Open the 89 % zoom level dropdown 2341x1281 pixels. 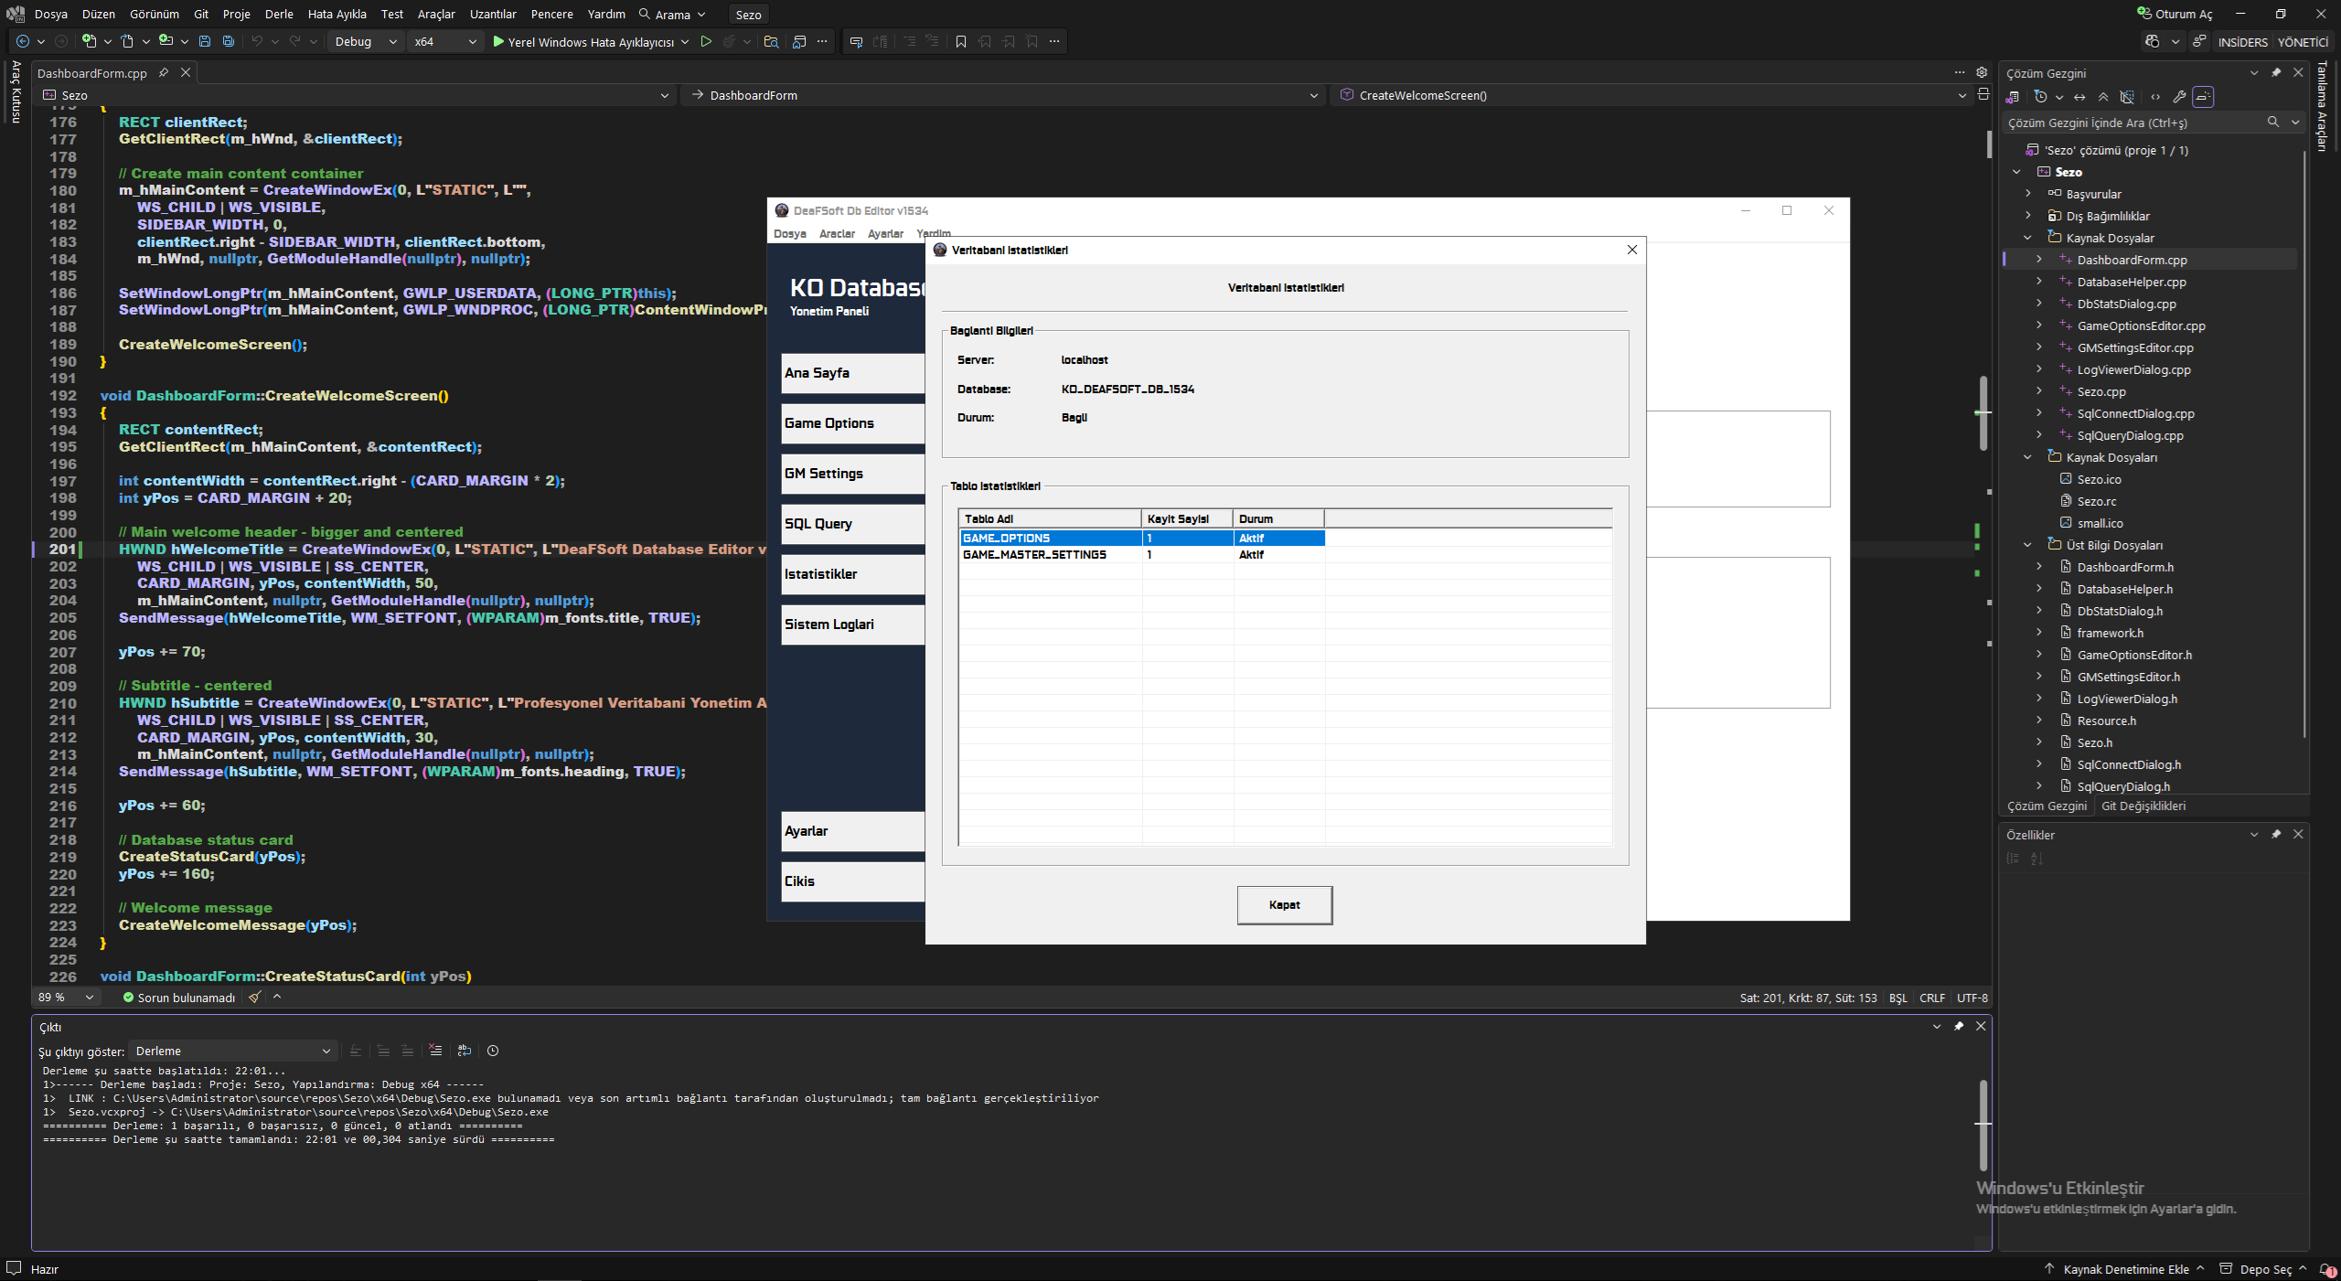(65, 998)
